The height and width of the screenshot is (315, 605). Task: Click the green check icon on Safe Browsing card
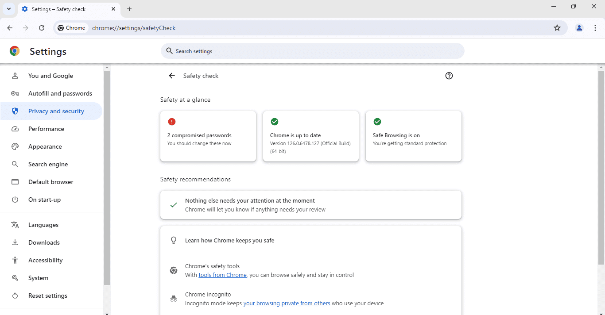pos(377,122)
